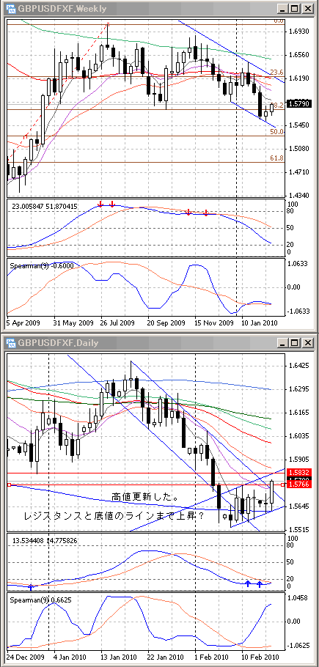319x667 pixels.
Task: Click the 24 Dec 2009 date label
Action: [x=25, y=657]
